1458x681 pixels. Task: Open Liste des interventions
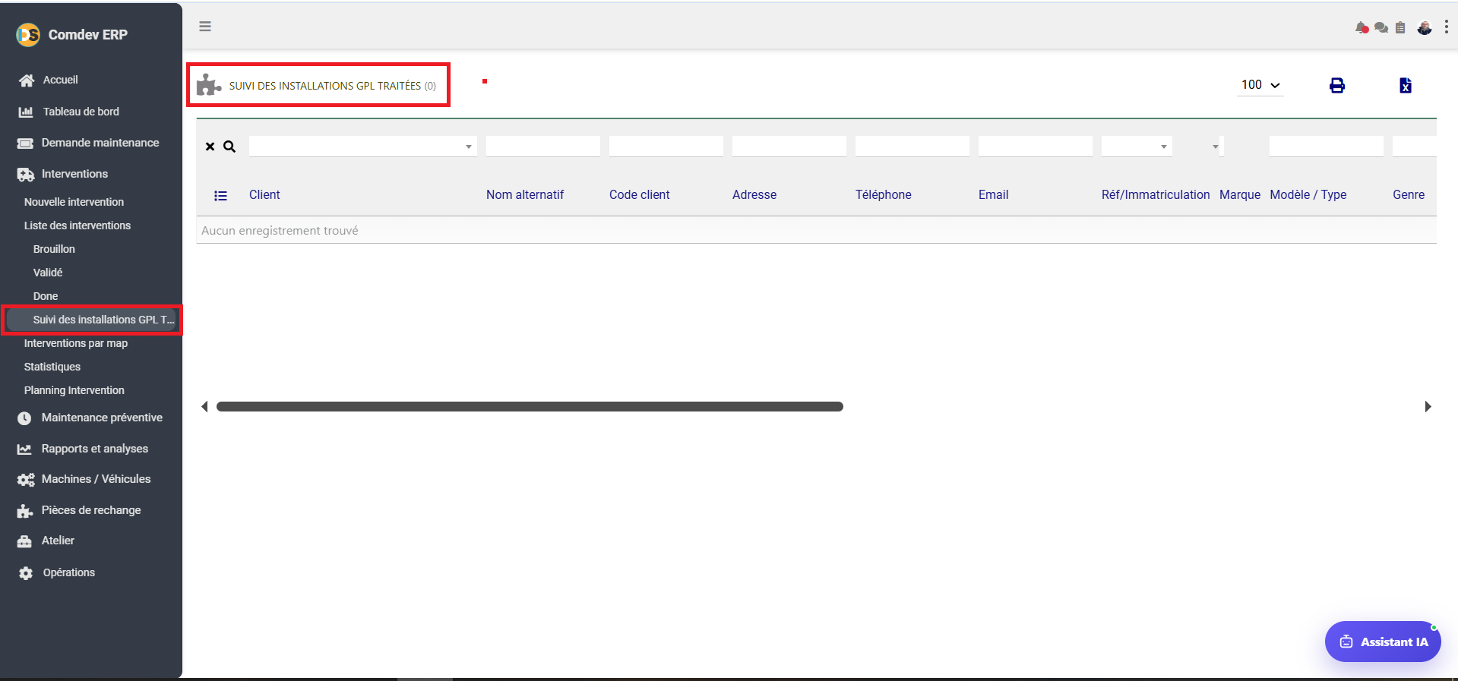pyautogui.click(x=77, y=225)
